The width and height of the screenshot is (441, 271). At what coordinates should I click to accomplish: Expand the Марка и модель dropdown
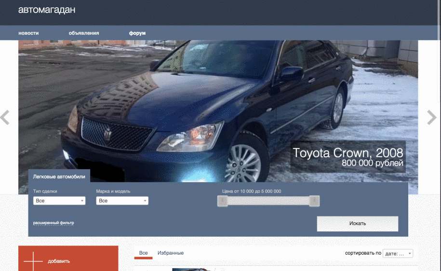122,201
